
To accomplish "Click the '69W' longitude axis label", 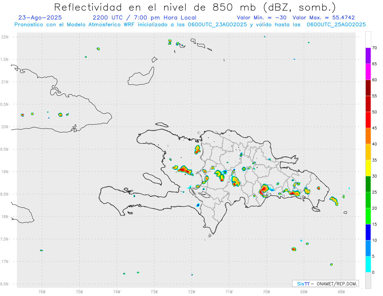I will click(x=304, y=292).
